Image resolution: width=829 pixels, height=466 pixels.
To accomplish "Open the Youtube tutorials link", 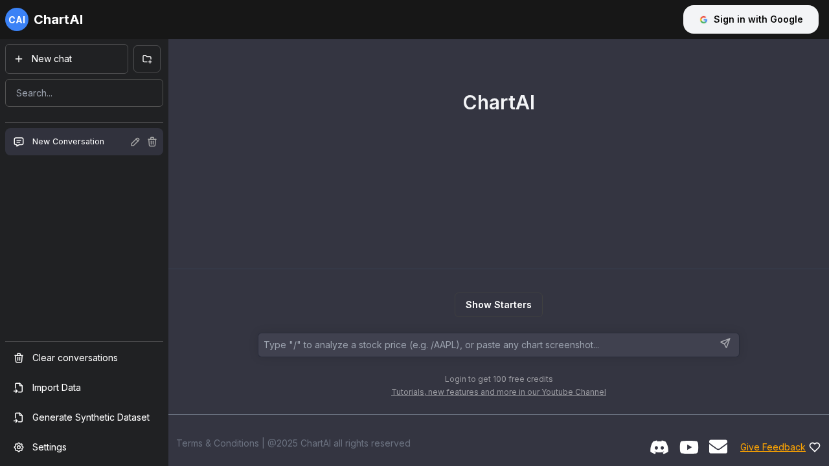I will [498, 392].
